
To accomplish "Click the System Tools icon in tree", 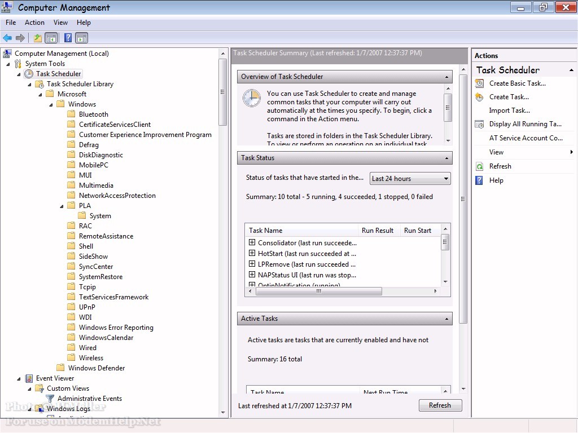I will (x=17, y=64).
